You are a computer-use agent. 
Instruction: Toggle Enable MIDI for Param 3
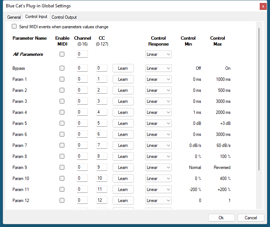pos(62,101)
